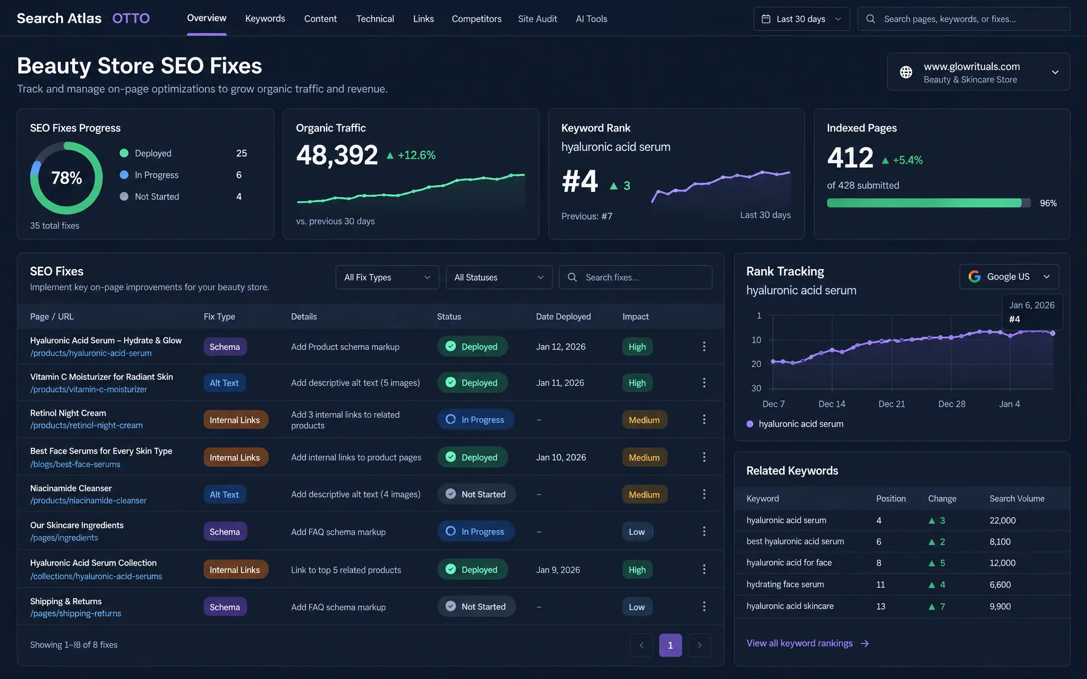Open the Technical tab
This screenshot has height=679, width=1087.
pos(375,19)
